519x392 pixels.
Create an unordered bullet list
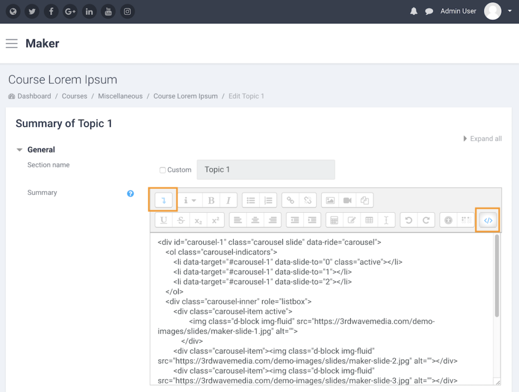tap(250, 200)
